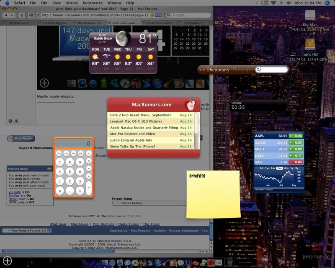Click the iPod Gear footer link
The image size is (335, 268).
(58, 224)
